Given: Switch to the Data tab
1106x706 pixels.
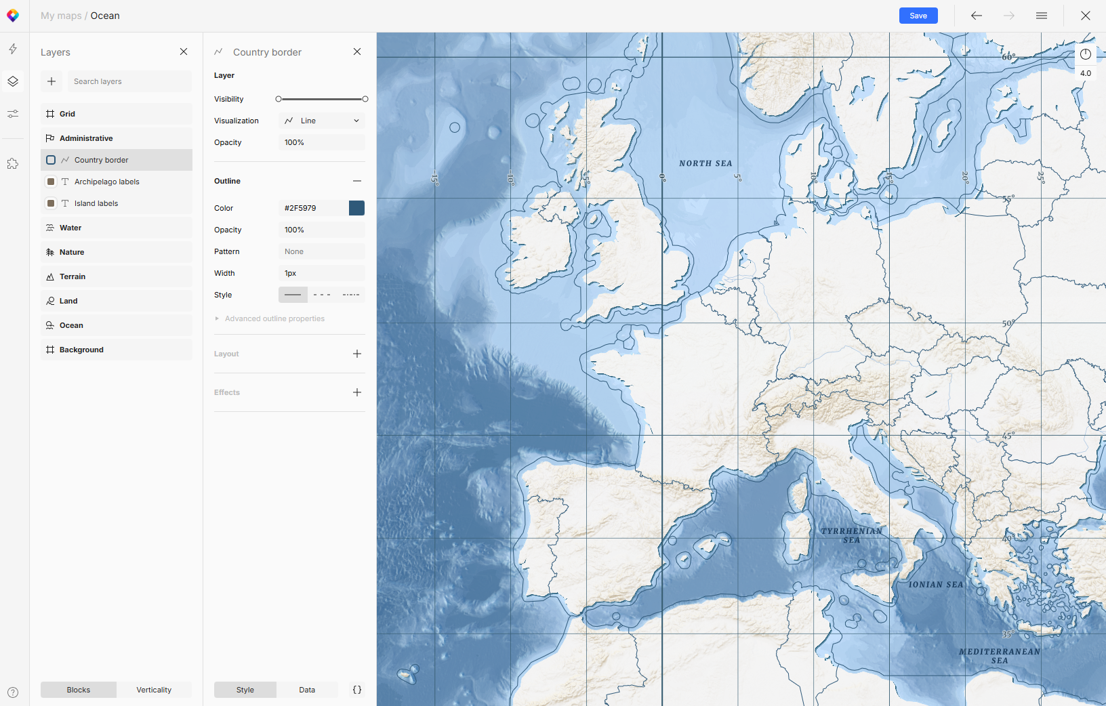Looking at the screenshot, I should (x=307, y=689).
